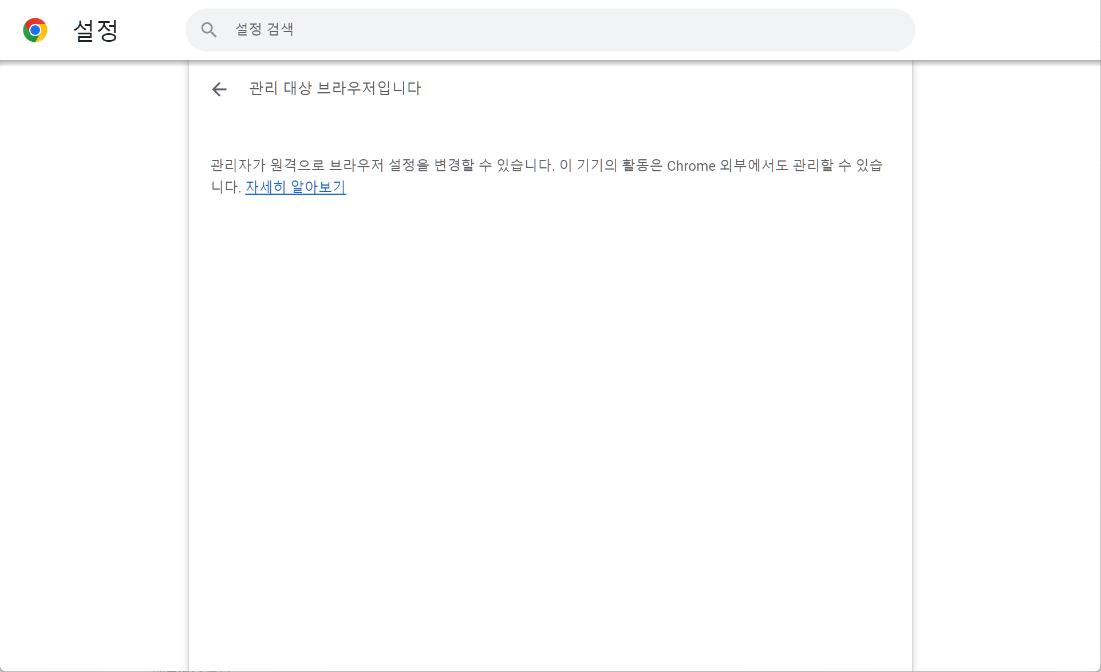Click the 관리할 수 있습 line-ending text

837,165
